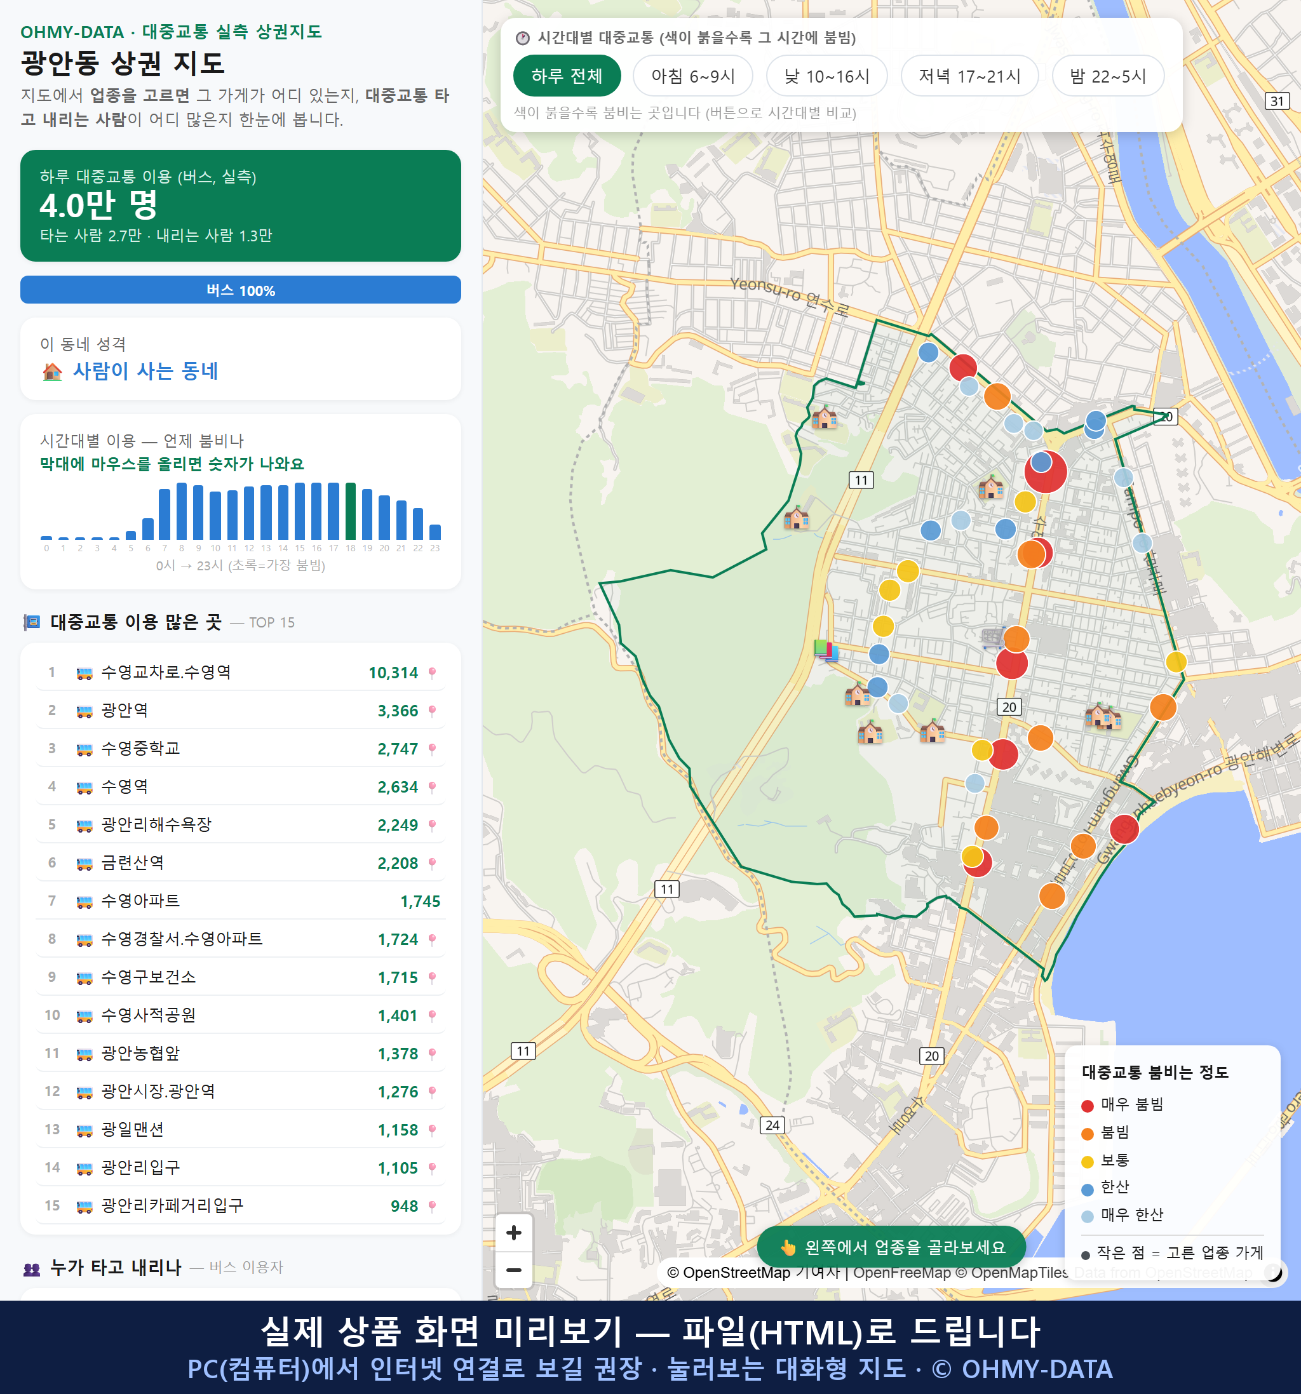This screenshot has height=1394, width=1301.
Task: Click pin icon next to 금련산역 2,208
Action: coord(432,863)
